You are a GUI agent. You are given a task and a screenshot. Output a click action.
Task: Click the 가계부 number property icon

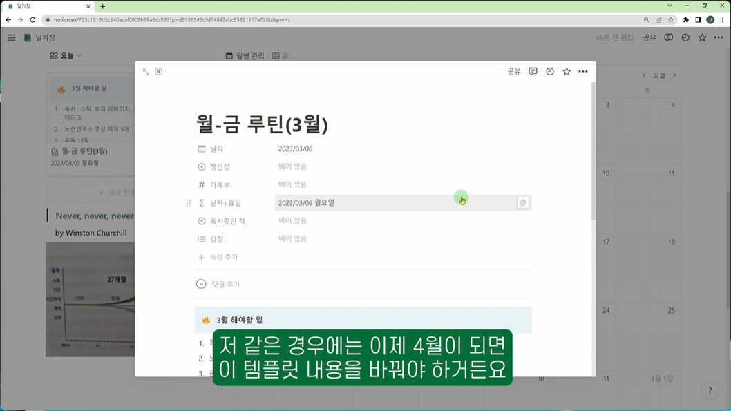(201, 185)
